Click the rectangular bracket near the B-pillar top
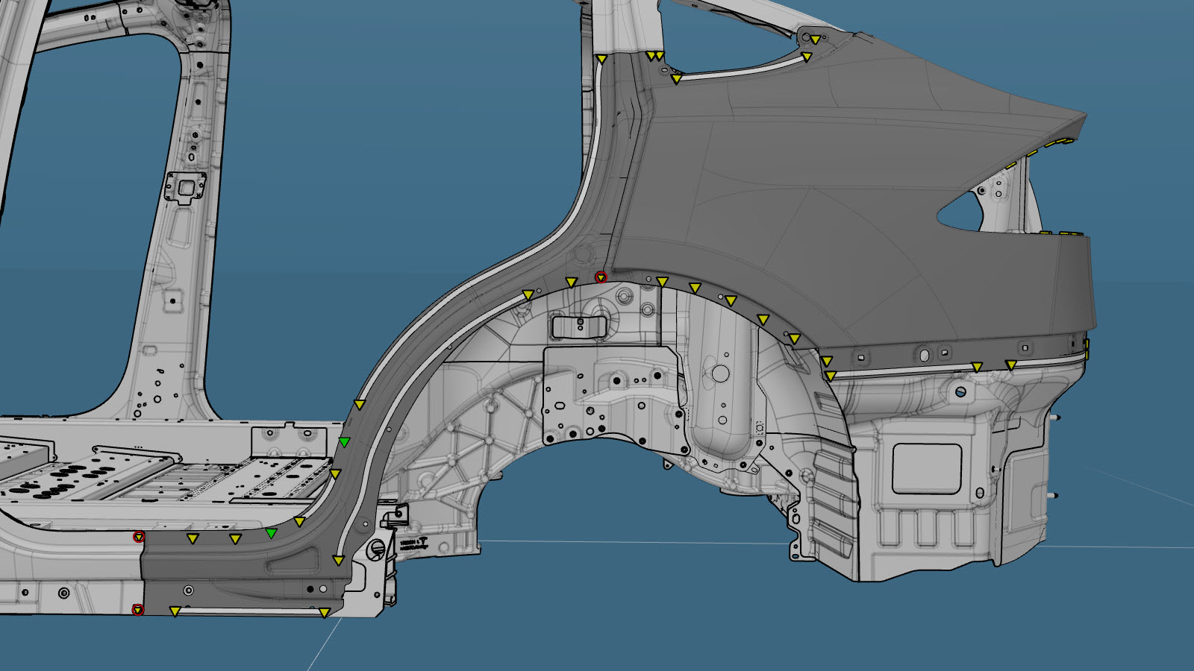Screen dimensions: 1194x671 [186, 187]
